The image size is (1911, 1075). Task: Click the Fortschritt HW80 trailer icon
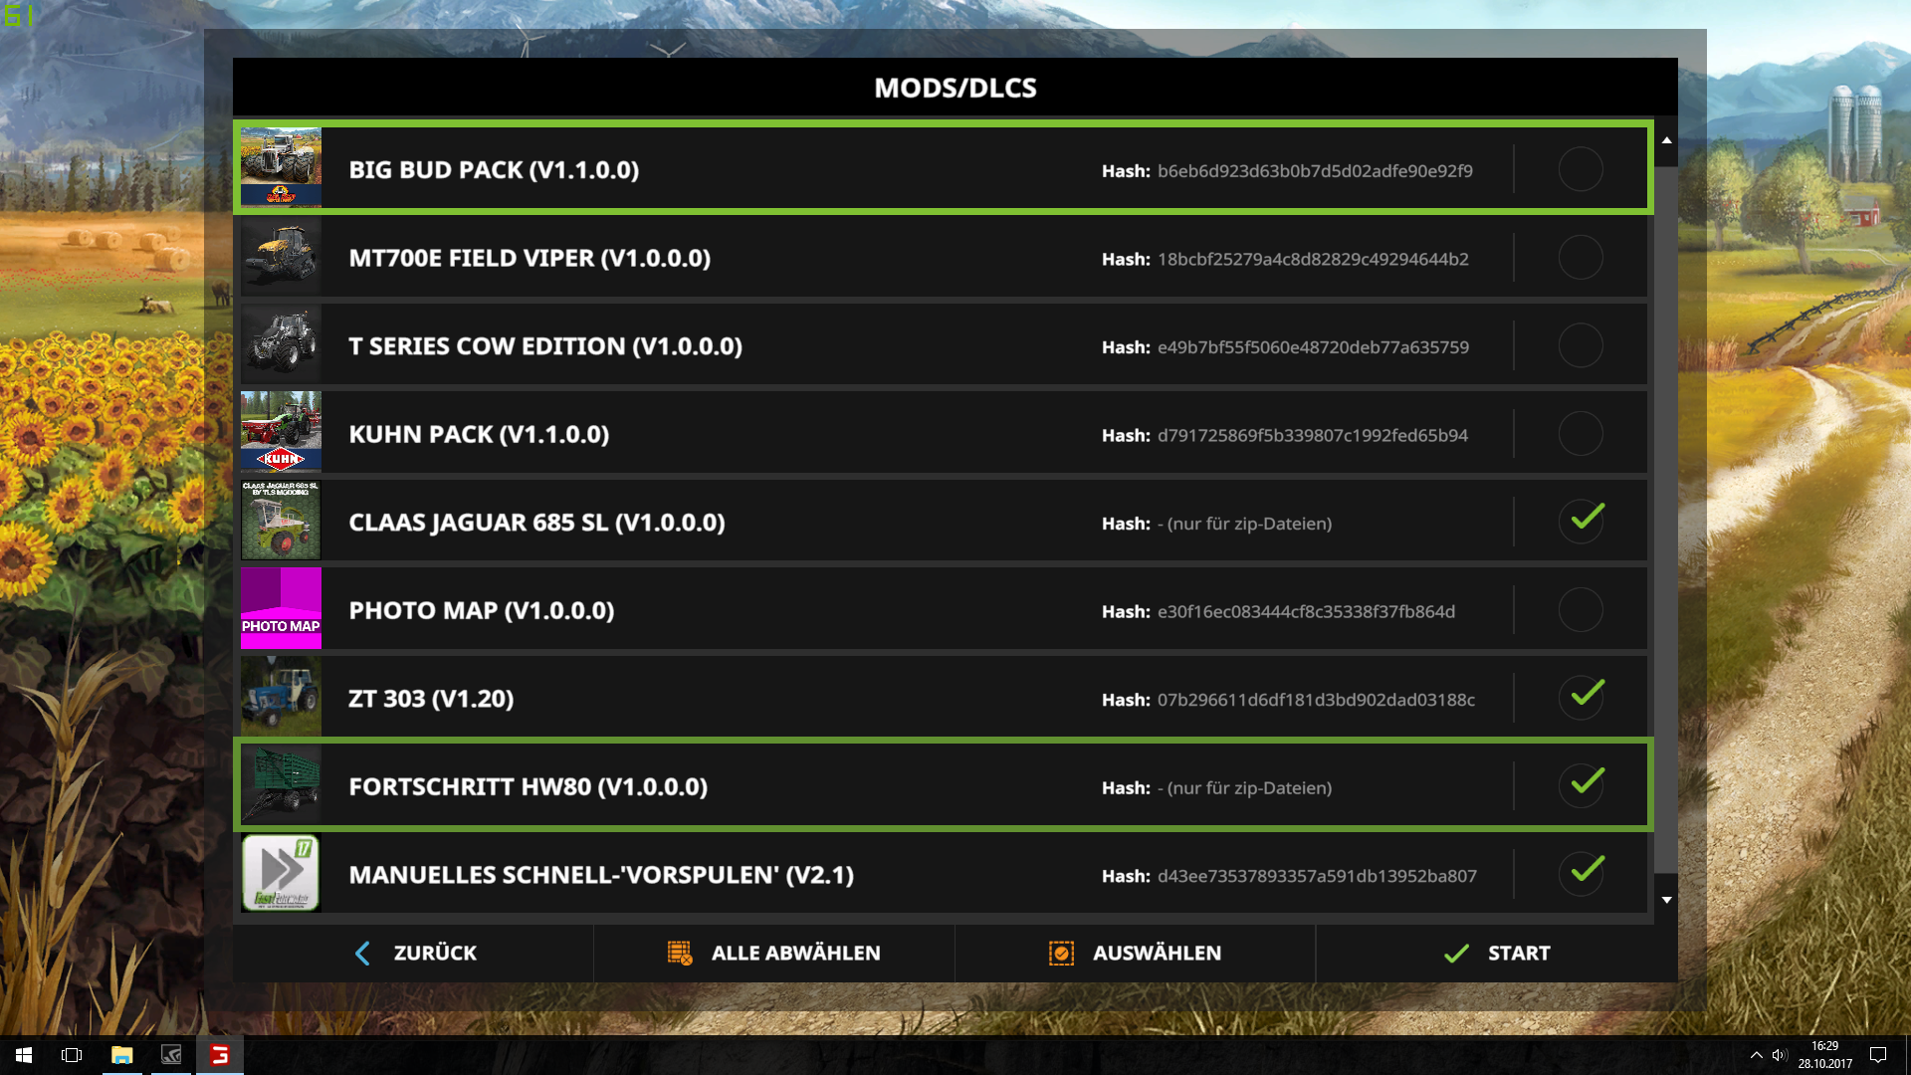click(x=281, y=785)
